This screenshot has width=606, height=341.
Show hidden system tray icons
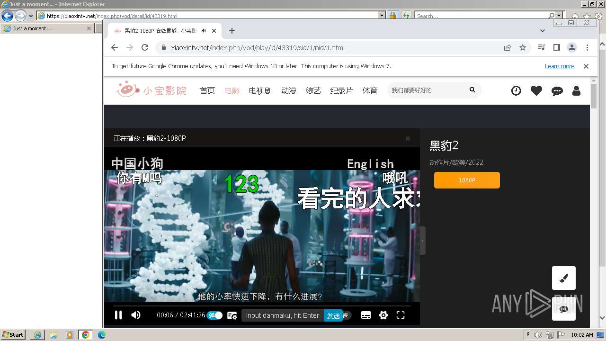pos(528,335)
